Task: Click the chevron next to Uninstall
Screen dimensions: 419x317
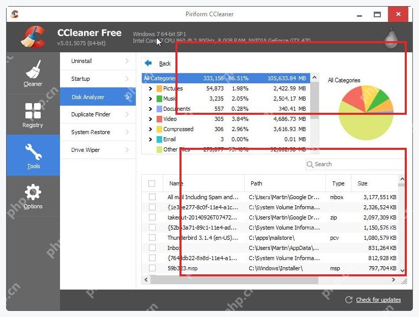Action: click(x=127, y=61)
